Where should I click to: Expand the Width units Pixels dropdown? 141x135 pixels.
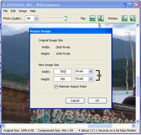click(x=91, y=72)
